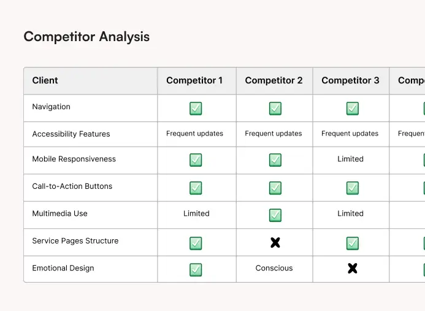Click Competitor 2 Service Pages black X
This screenshot has height=311, width=425.
pyautogui.click(x=275, y=242)
